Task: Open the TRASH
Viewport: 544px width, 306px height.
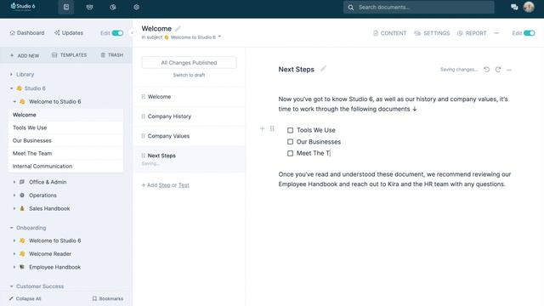Action: tap(111, 55)
